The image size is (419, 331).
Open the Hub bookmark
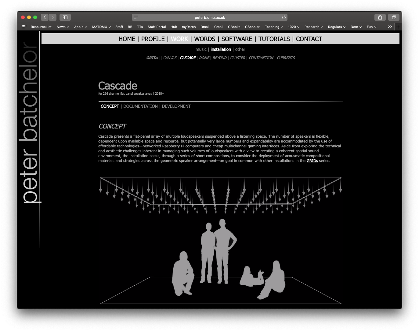174,27
